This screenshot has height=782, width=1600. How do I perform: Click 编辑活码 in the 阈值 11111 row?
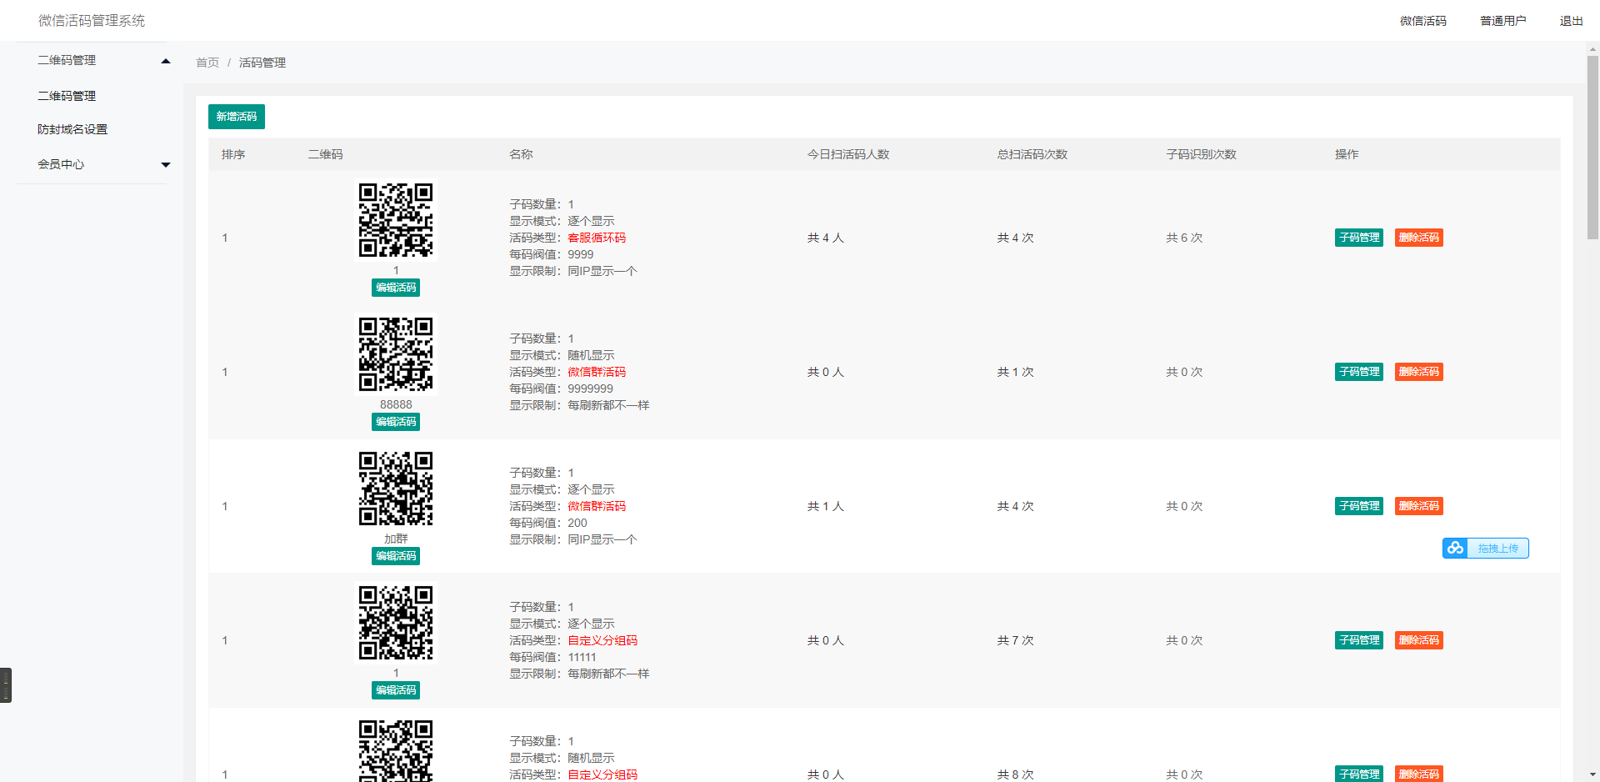click(x=396, y=690)
